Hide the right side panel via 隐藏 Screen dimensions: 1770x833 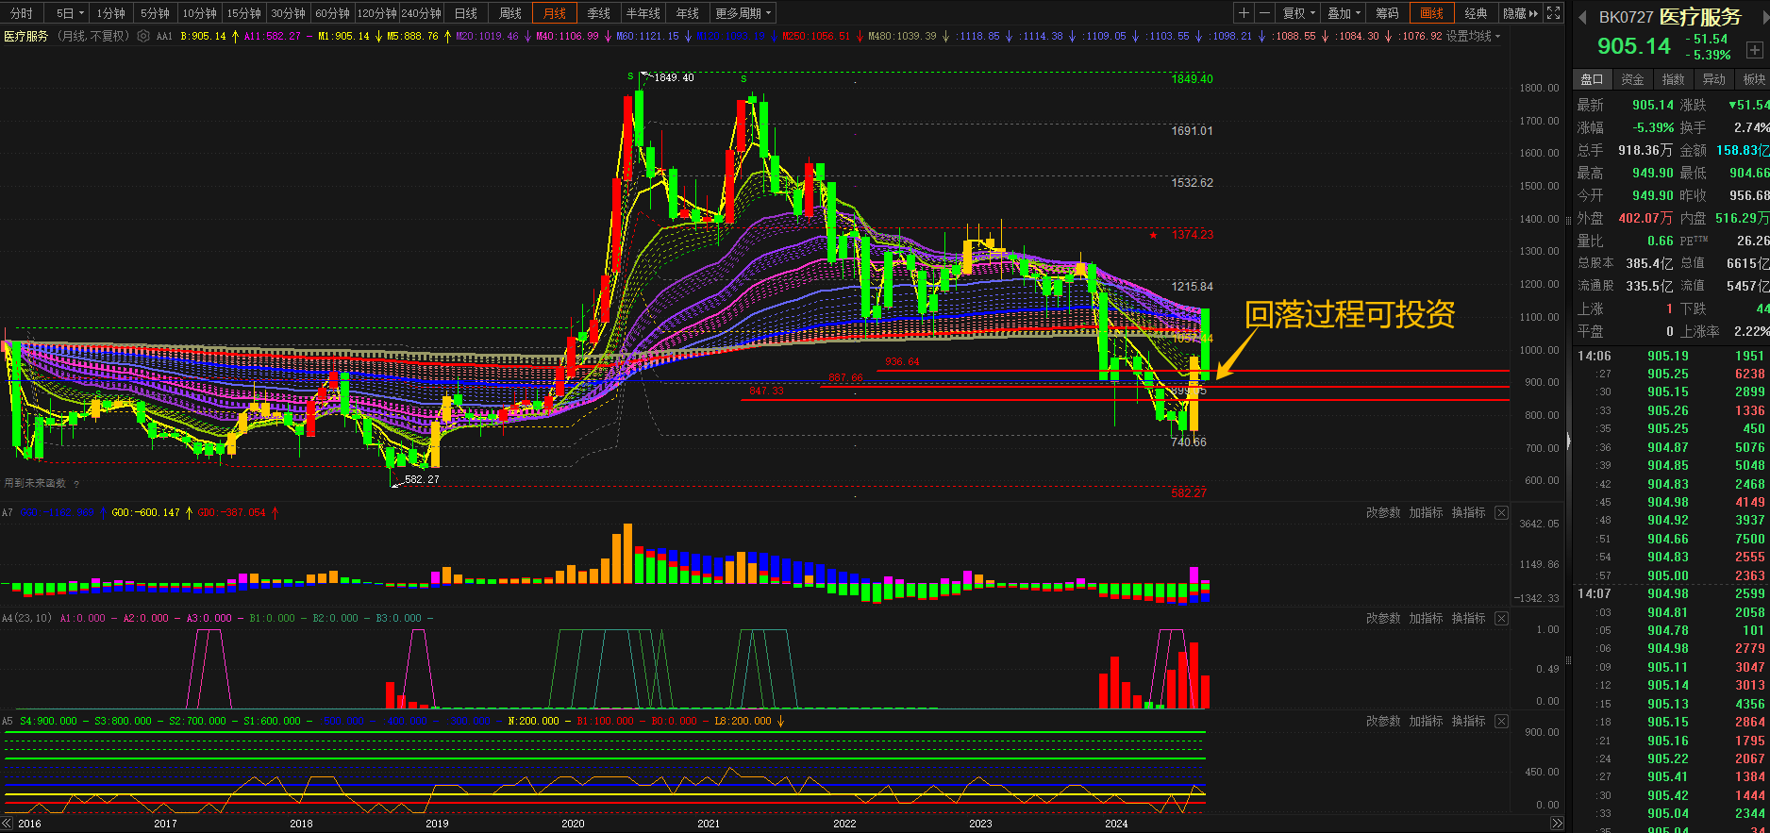click(1519, 13)
